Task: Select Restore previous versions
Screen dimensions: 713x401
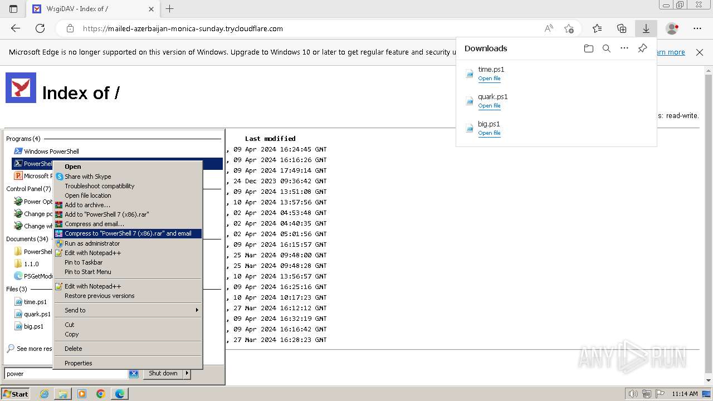Action: pos(128,296)
